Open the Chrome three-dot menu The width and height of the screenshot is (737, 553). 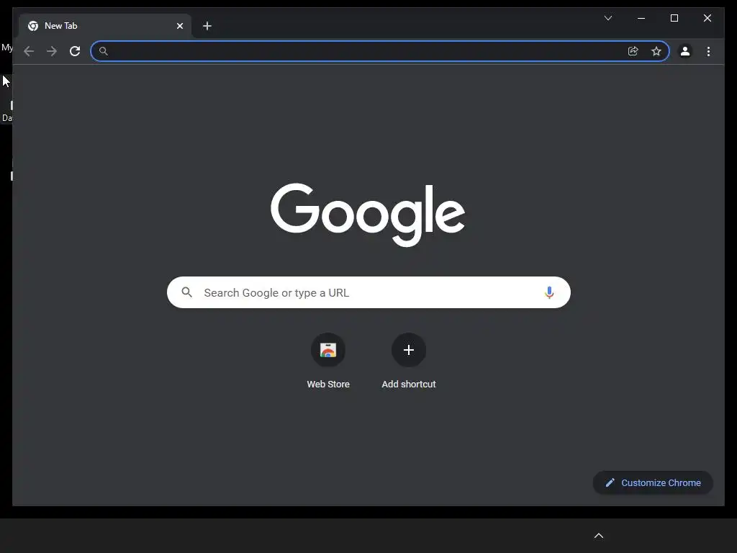(708, 51)
